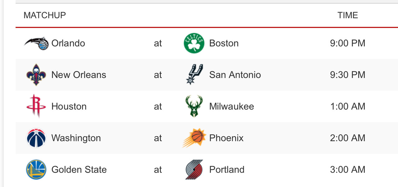Click the Boston Celtics shamrock logo
Viewport: 398px width, 187px height.
[x=194, y=43]
